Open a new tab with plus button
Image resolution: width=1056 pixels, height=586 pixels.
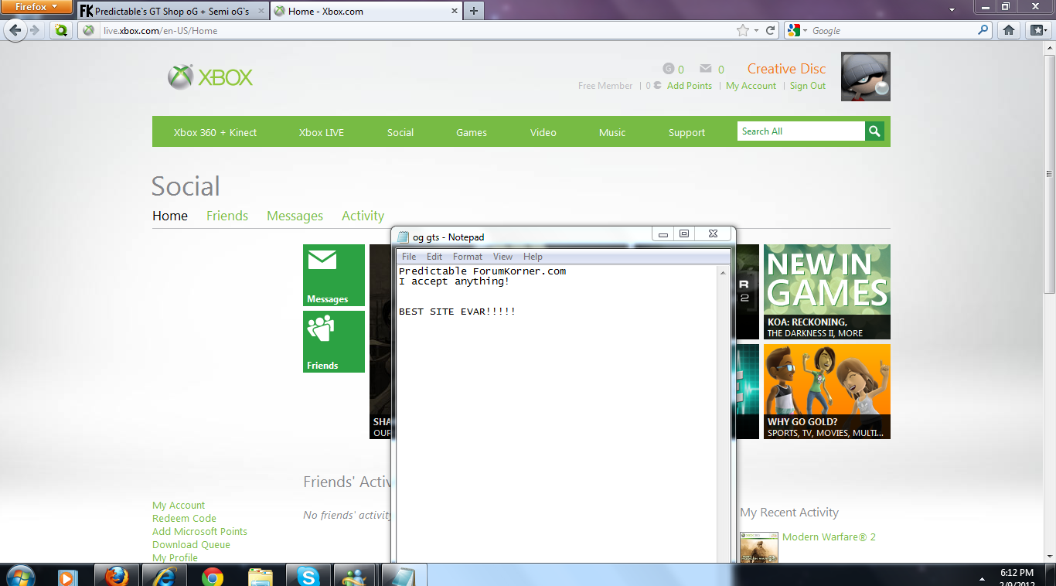tap(474, 11)
